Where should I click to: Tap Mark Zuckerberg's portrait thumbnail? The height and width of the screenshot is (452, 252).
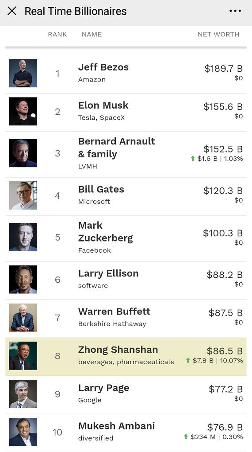click(23, 237)
